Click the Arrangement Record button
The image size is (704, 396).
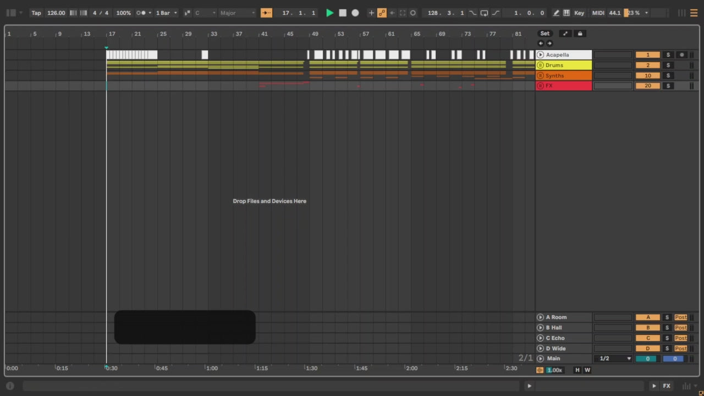pos(355,13)
